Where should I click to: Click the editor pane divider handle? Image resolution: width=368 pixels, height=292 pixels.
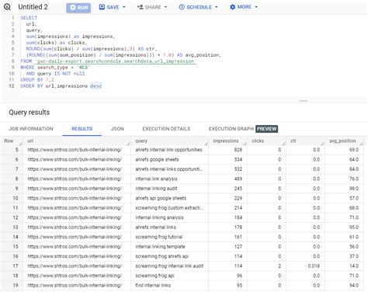pyautogui.click(x=303, y=101)
